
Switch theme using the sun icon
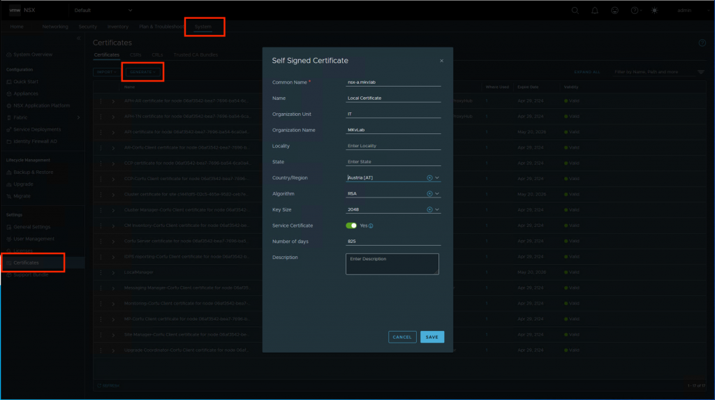click(654, 10)
